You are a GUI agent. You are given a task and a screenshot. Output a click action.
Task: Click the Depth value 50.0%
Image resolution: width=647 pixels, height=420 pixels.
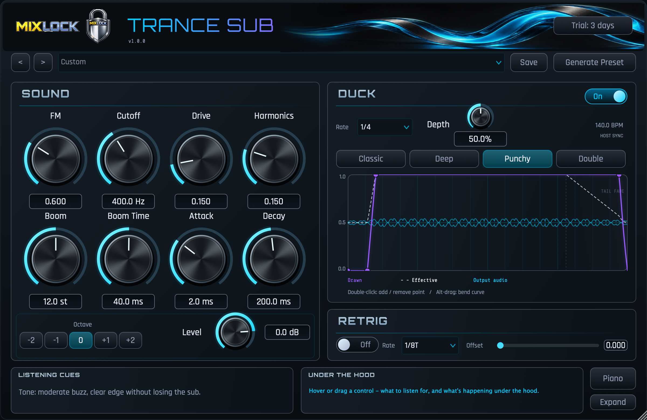tap(480, 139)
